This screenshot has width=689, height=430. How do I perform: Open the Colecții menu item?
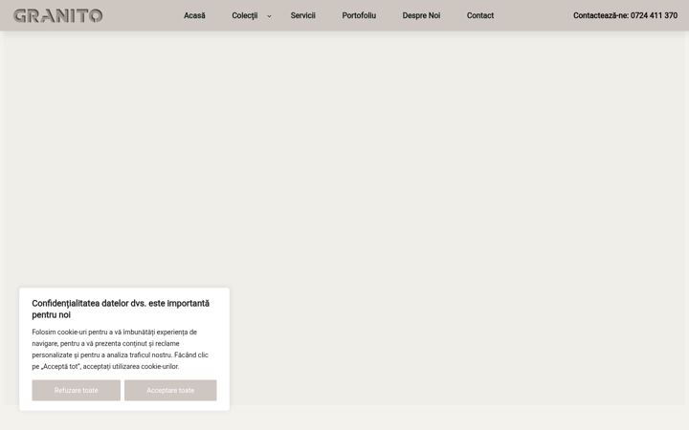pos(245,15)
